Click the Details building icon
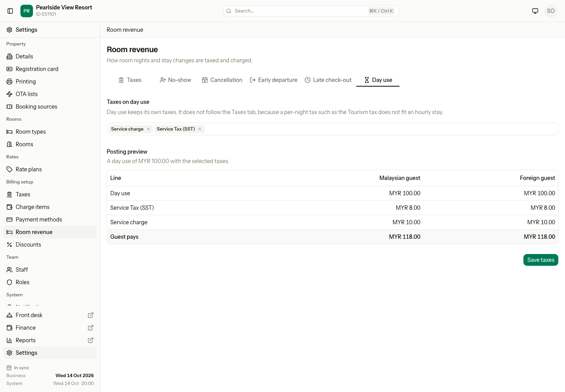565x392 pixels. [9, 56]
